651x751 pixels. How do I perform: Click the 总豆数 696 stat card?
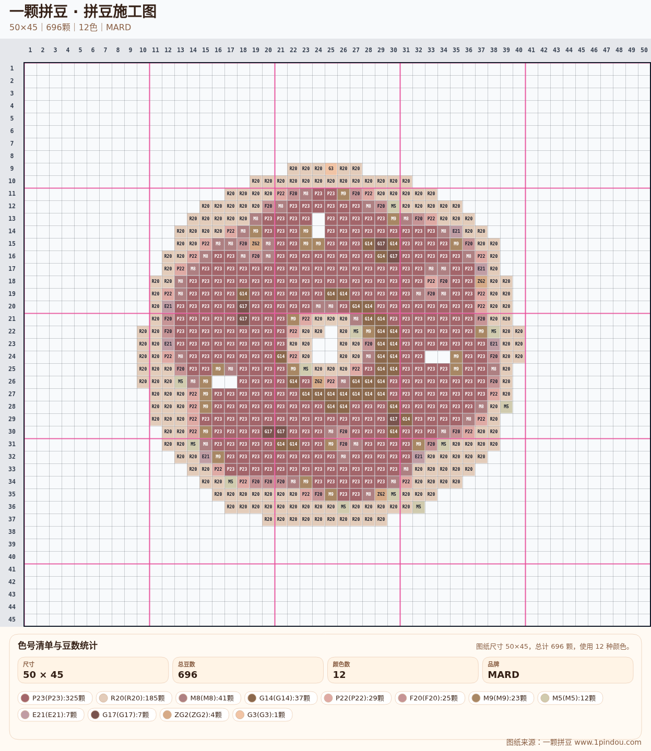(x=248, y=670)
